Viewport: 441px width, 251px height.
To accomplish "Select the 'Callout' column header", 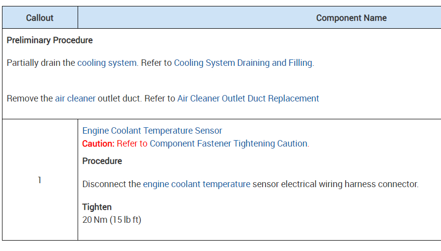I will (x=40, y=18).
